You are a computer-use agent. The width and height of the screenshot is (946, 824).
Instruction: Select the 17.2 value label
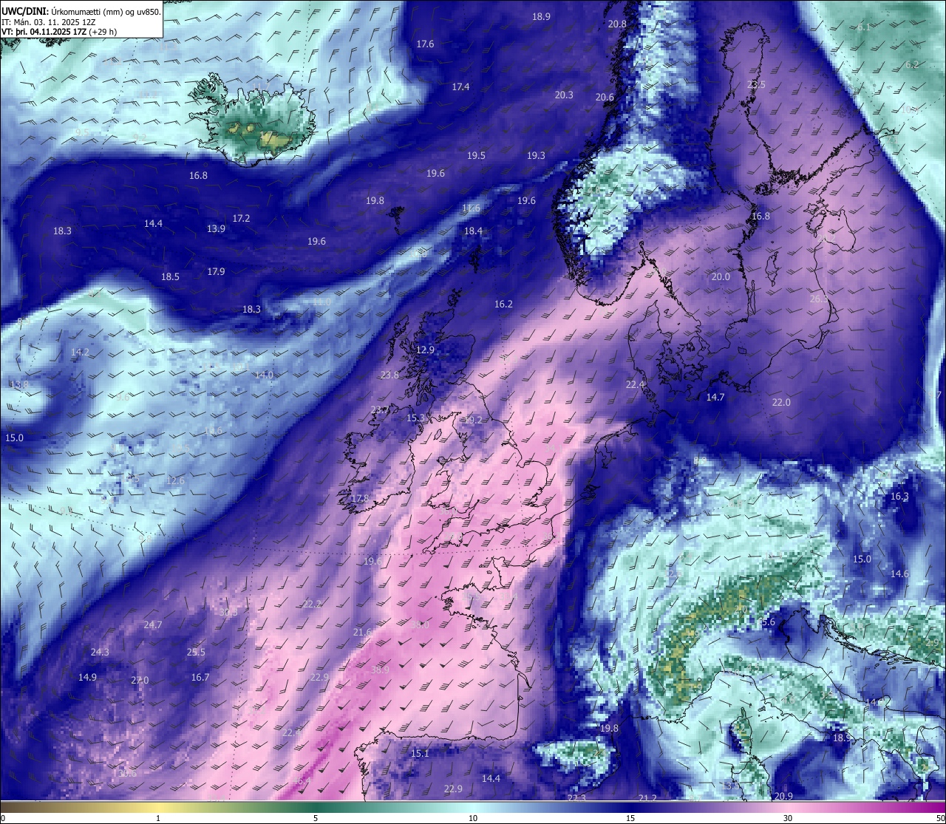[241, 219]
